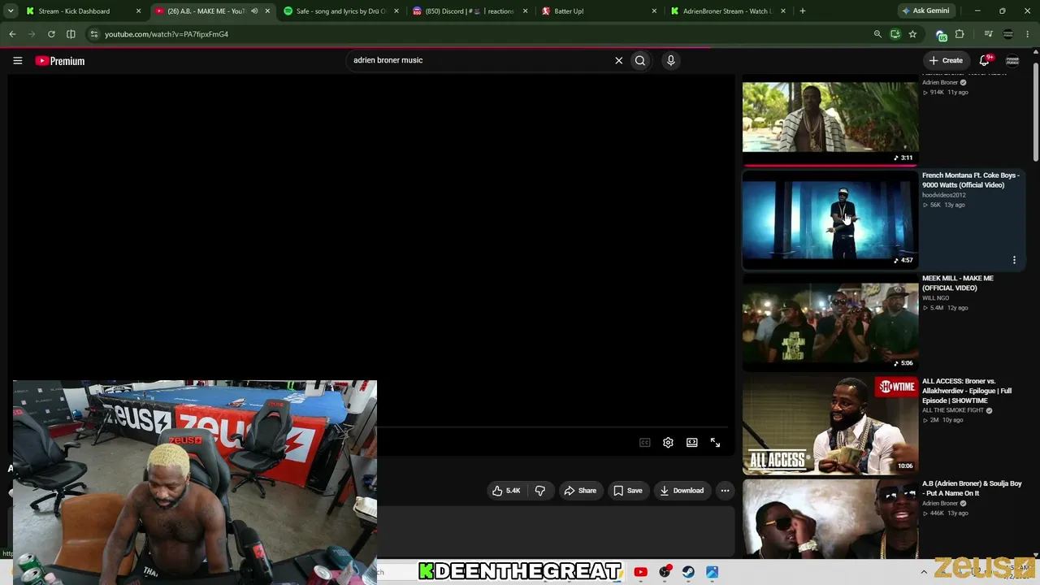Open video player settings gear
The height and width of the screenshot is (585, 1040).
pyautogui.click(x=668, y=443)
